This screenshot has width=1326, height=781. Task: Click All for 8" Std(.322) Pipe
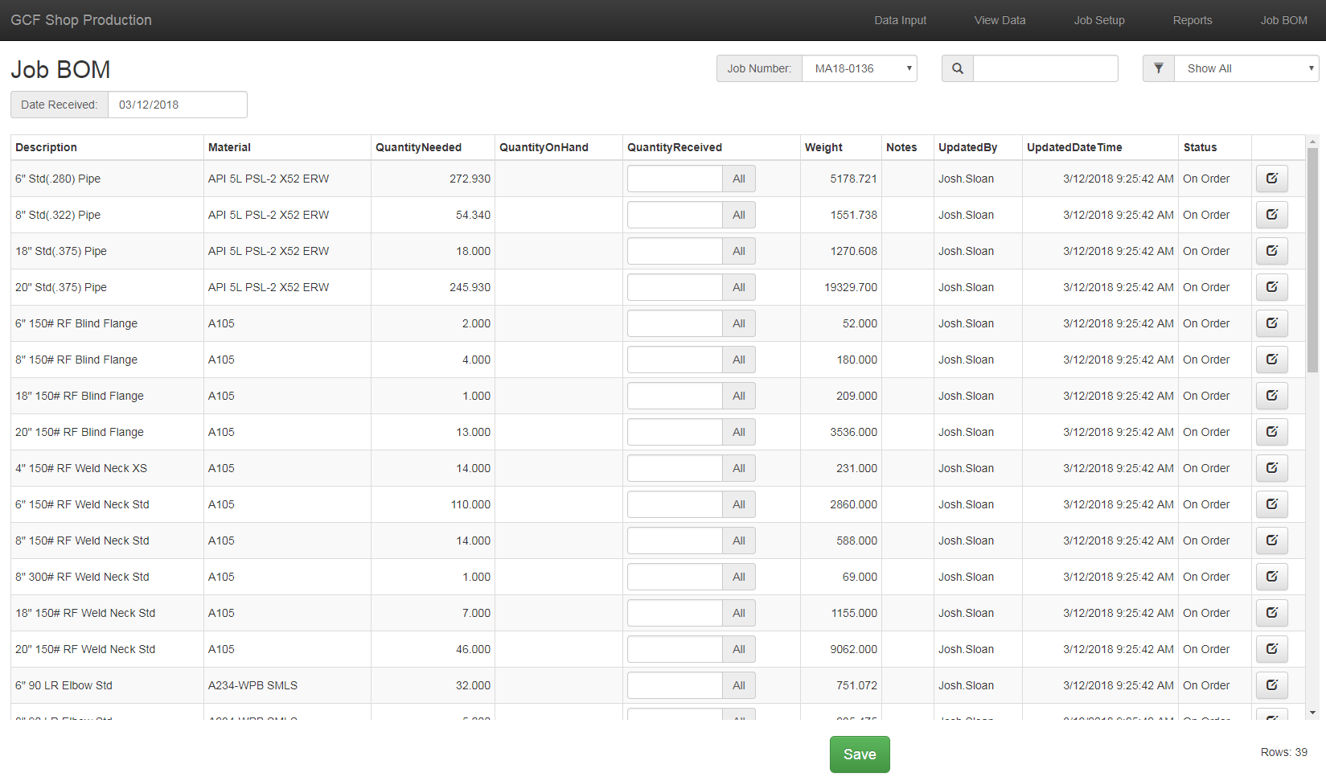pos(738,215)
